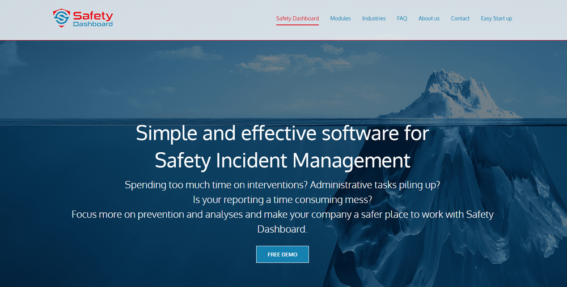
Task: Open the FAQ page
Action: click(x=402, y=19)
